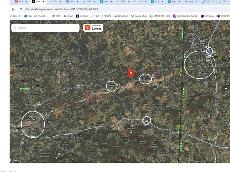This screenshot has height=172, width=230.
Task: Switch to the Log browser tab
Action: 191,2
